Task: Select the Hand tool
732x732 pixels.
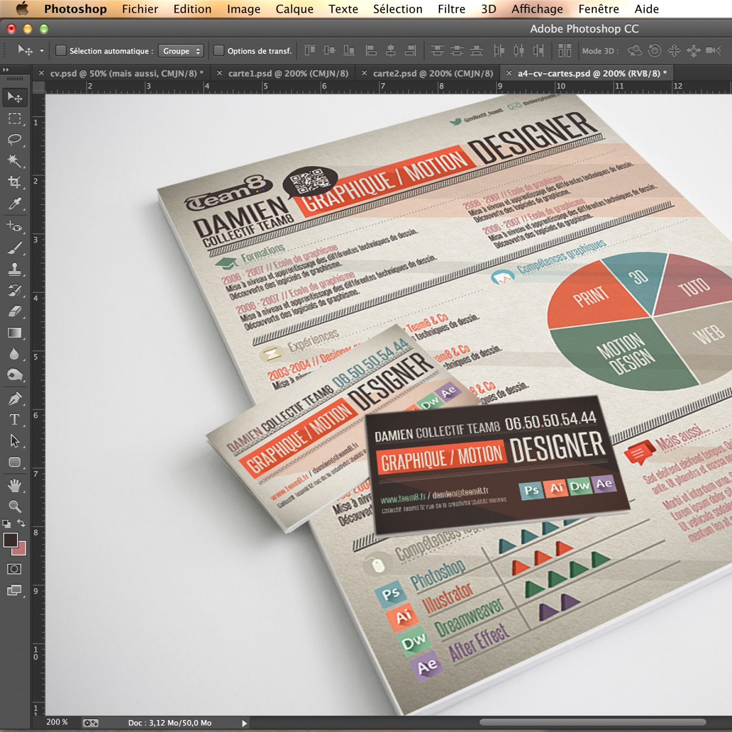Action: 15,485
